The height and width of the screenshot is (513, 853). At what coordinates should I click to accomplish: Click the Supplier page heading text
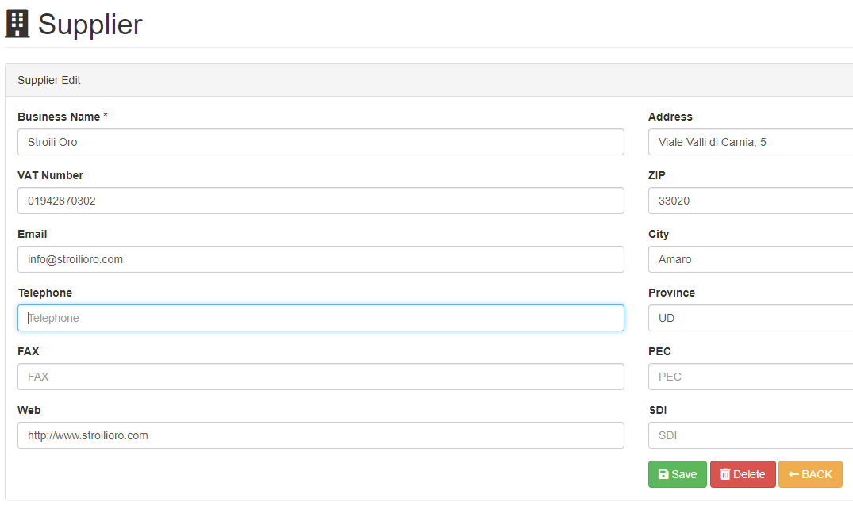[90, 25]
